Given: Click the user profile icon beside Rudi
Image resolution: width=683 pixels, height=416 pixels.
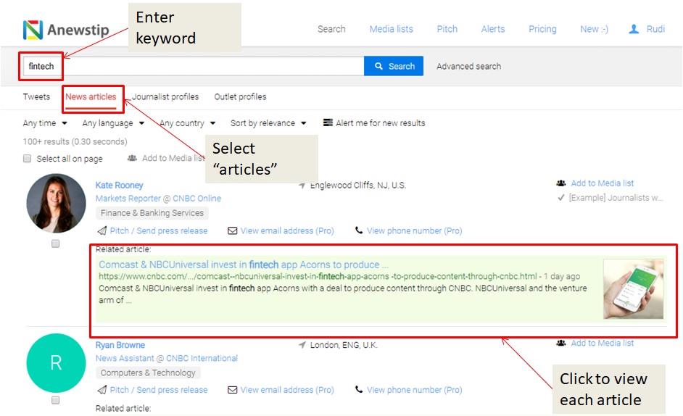Looking at the screenshot, I should coord(634,29).
